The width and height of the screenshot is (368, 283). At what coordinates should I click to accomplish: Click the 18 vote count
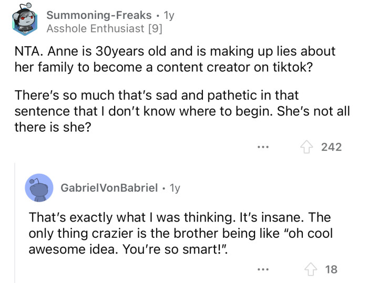[x=331, y=269]
